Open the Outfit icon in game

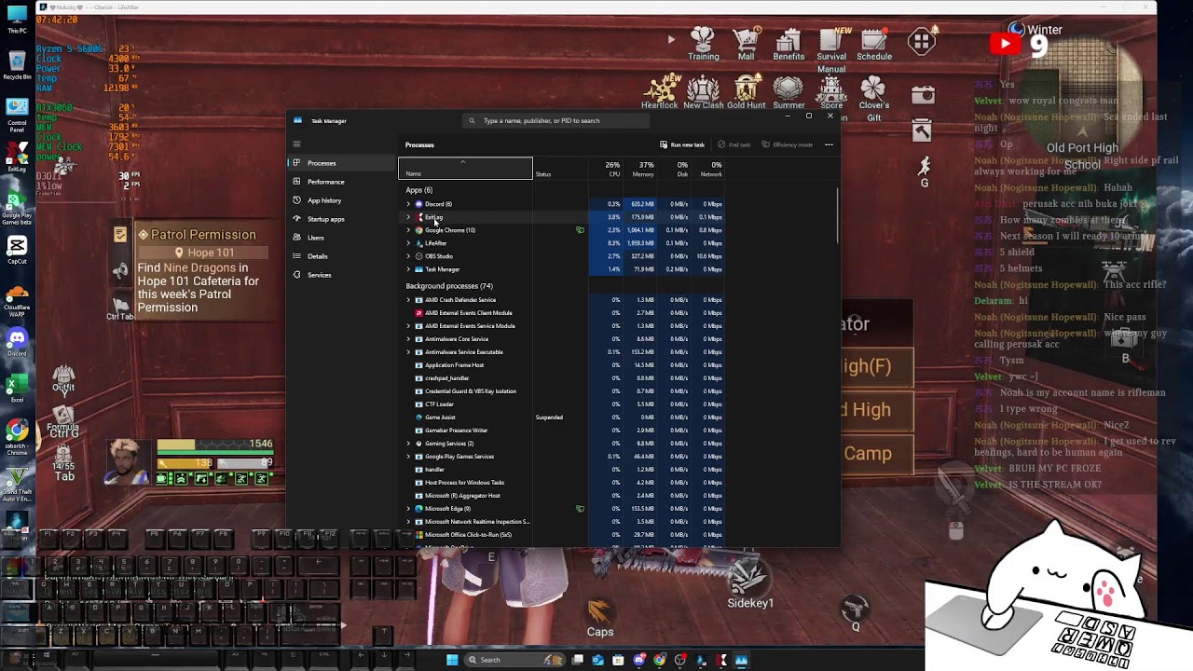(x=63, y=377)
